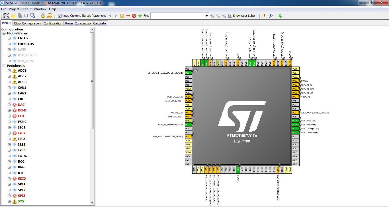Click the Undo arrow in the toolbar
The height and width of the screenshot is (207, 389).
110,16
